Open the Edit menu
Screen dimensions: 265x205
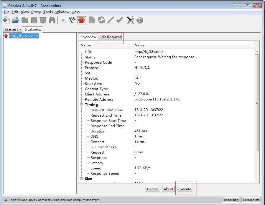coord(15,12)
